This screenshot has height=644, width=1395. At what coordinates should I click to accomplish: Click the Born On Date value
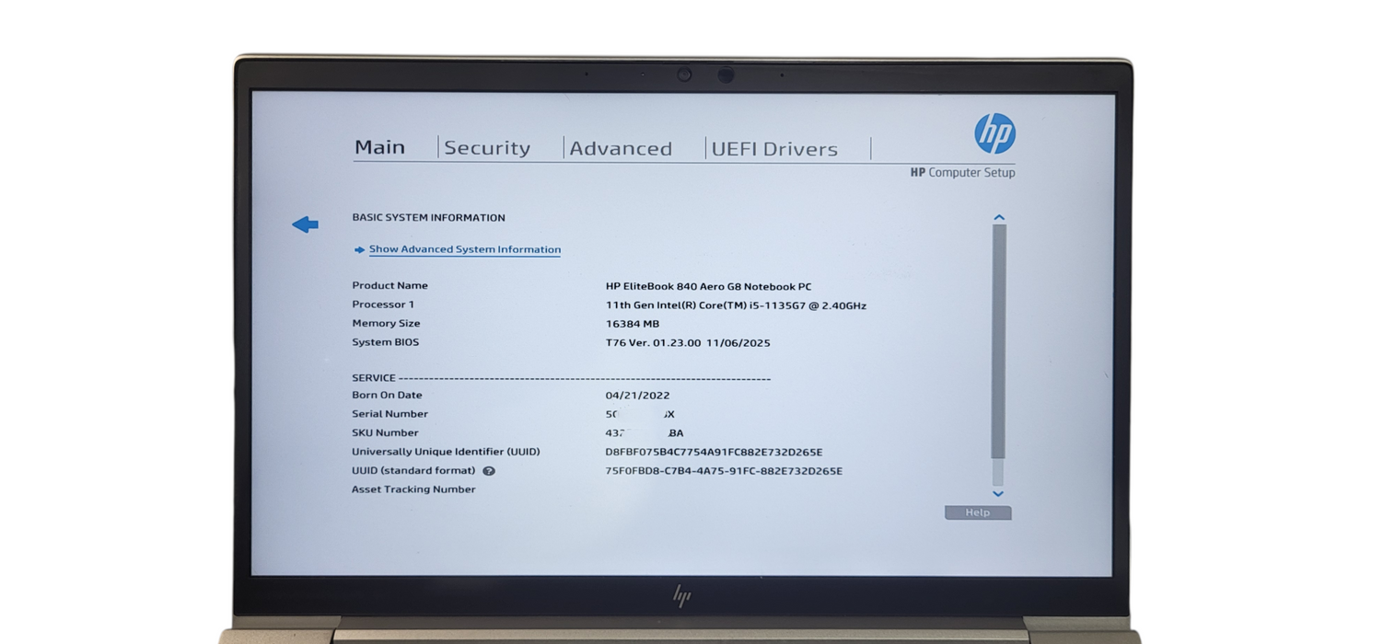point(637,395)
